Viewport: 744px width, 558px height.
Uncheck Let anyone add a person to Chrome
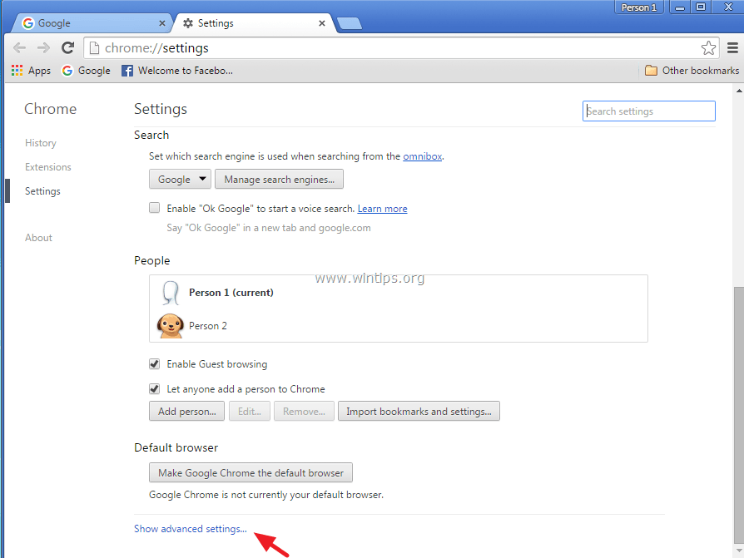155,388
